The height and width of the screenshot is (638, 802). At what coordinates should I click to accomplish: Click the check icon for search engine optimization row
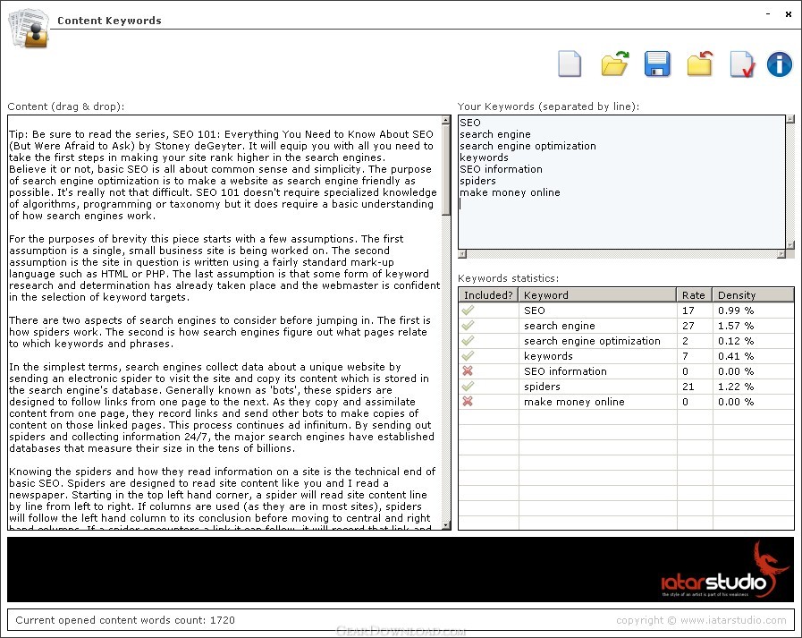pos(468,341)
